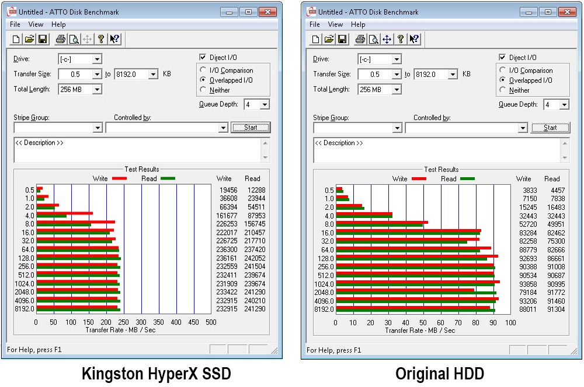Click Save disk icon in Original HDD window
The height and width of the screenshot is (387, 584).
(342, 39)
